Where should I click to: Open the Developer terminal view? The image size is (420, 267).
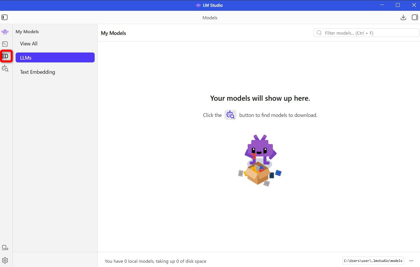point(5,44)
